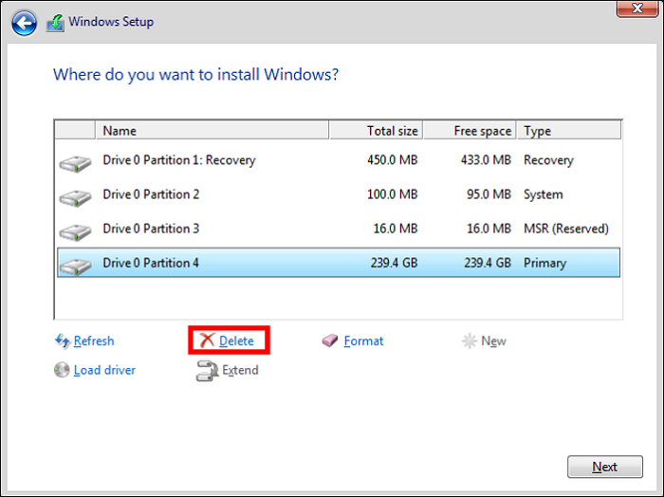Viewport: 664px width, 497px height.
Task: Click the 95.0 MB free space cell
Action: point(489,194)
